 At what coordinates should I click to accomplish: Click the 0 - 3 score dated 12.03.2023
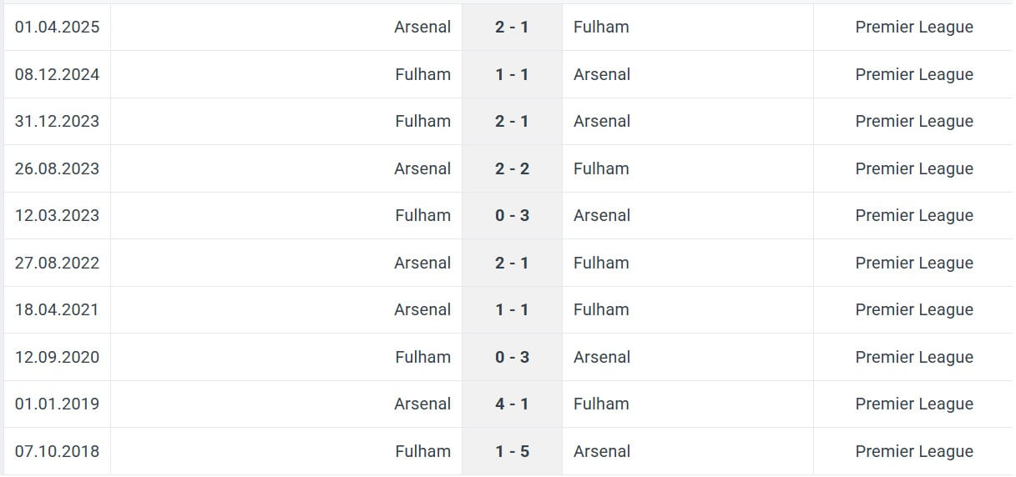tap(512, 215)
